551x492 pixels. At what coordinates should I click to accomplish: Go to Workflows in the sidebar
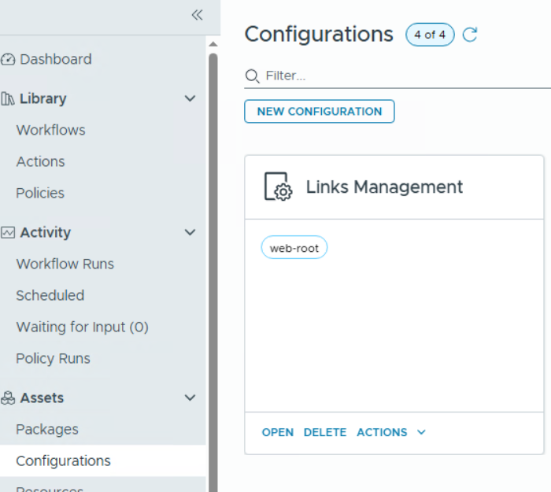pos(50,130)
